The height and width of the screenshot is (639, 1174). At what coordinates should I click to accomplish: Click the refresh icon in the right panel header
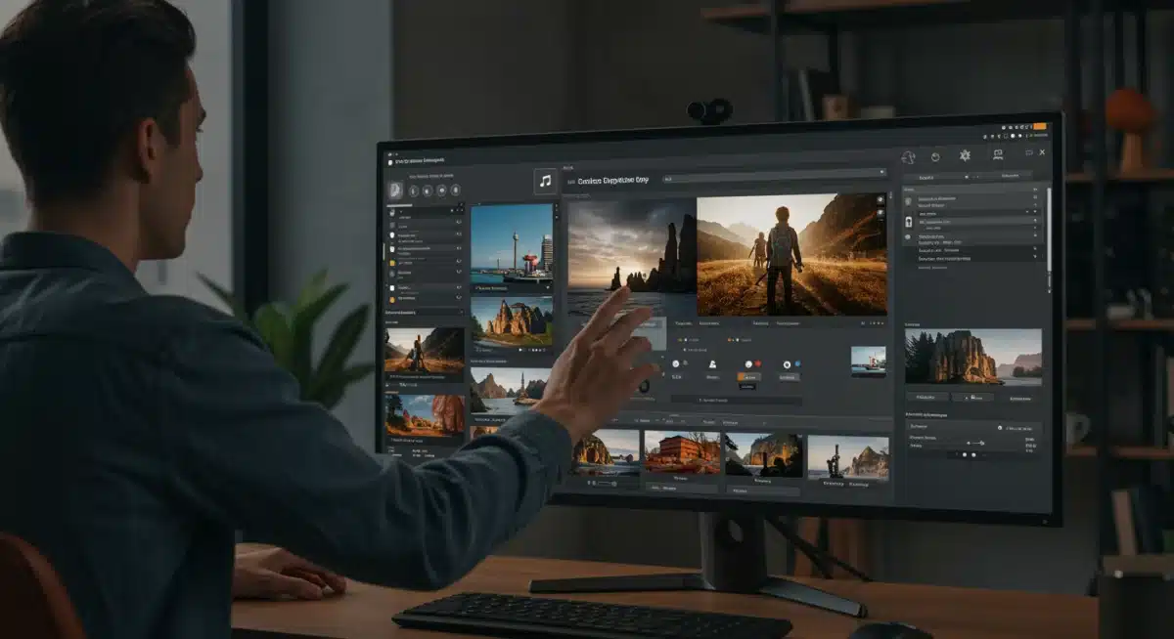(x=935, y=157)
